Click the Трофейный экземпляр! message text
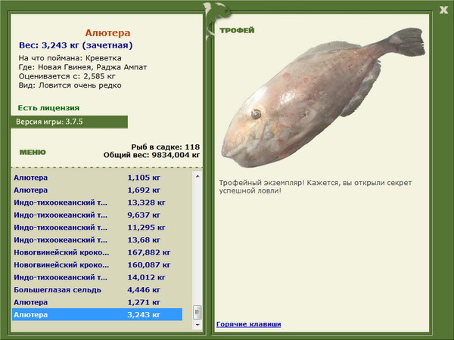Screen dimensions: 454x340 (x=315, y=187)
